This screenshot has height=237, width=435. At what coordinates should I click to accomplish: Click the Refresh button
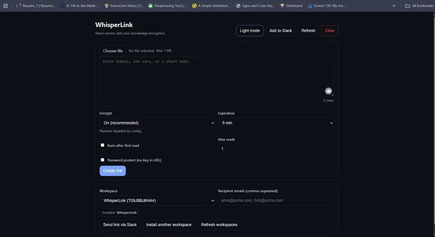coord(308,31)
